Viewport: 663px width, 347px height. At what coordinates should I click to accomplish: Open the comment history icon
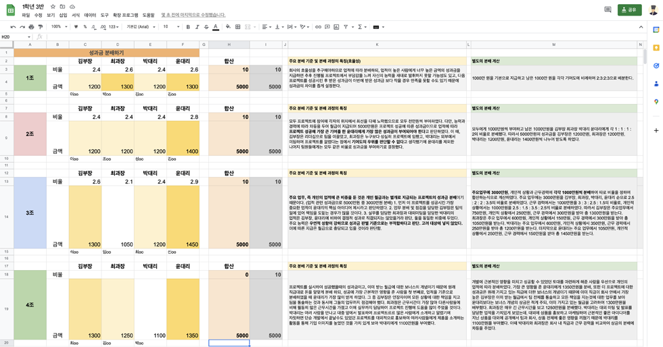pyautogui.click(x=607, y=9)
